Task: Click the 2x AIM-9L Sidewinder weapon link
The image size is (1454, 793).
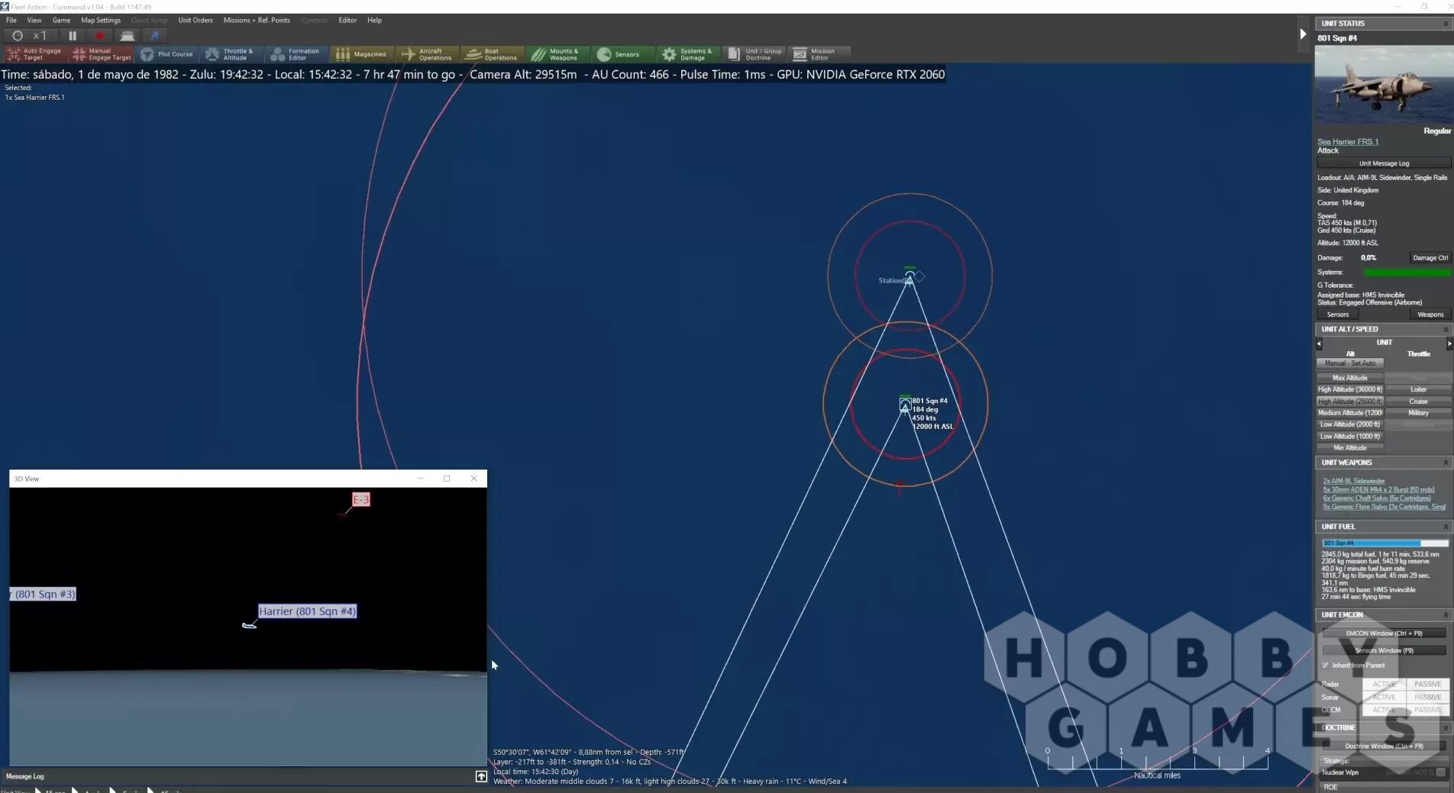Action: (1353, 482)
